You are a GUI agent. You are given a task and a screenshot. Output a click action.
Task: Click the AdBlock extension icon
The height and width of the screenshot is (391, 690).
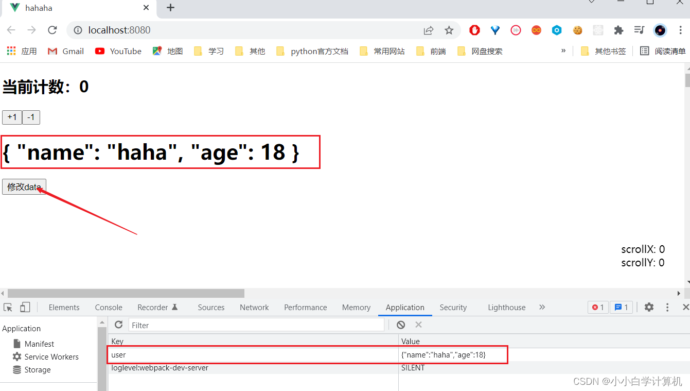coord(474,30)
